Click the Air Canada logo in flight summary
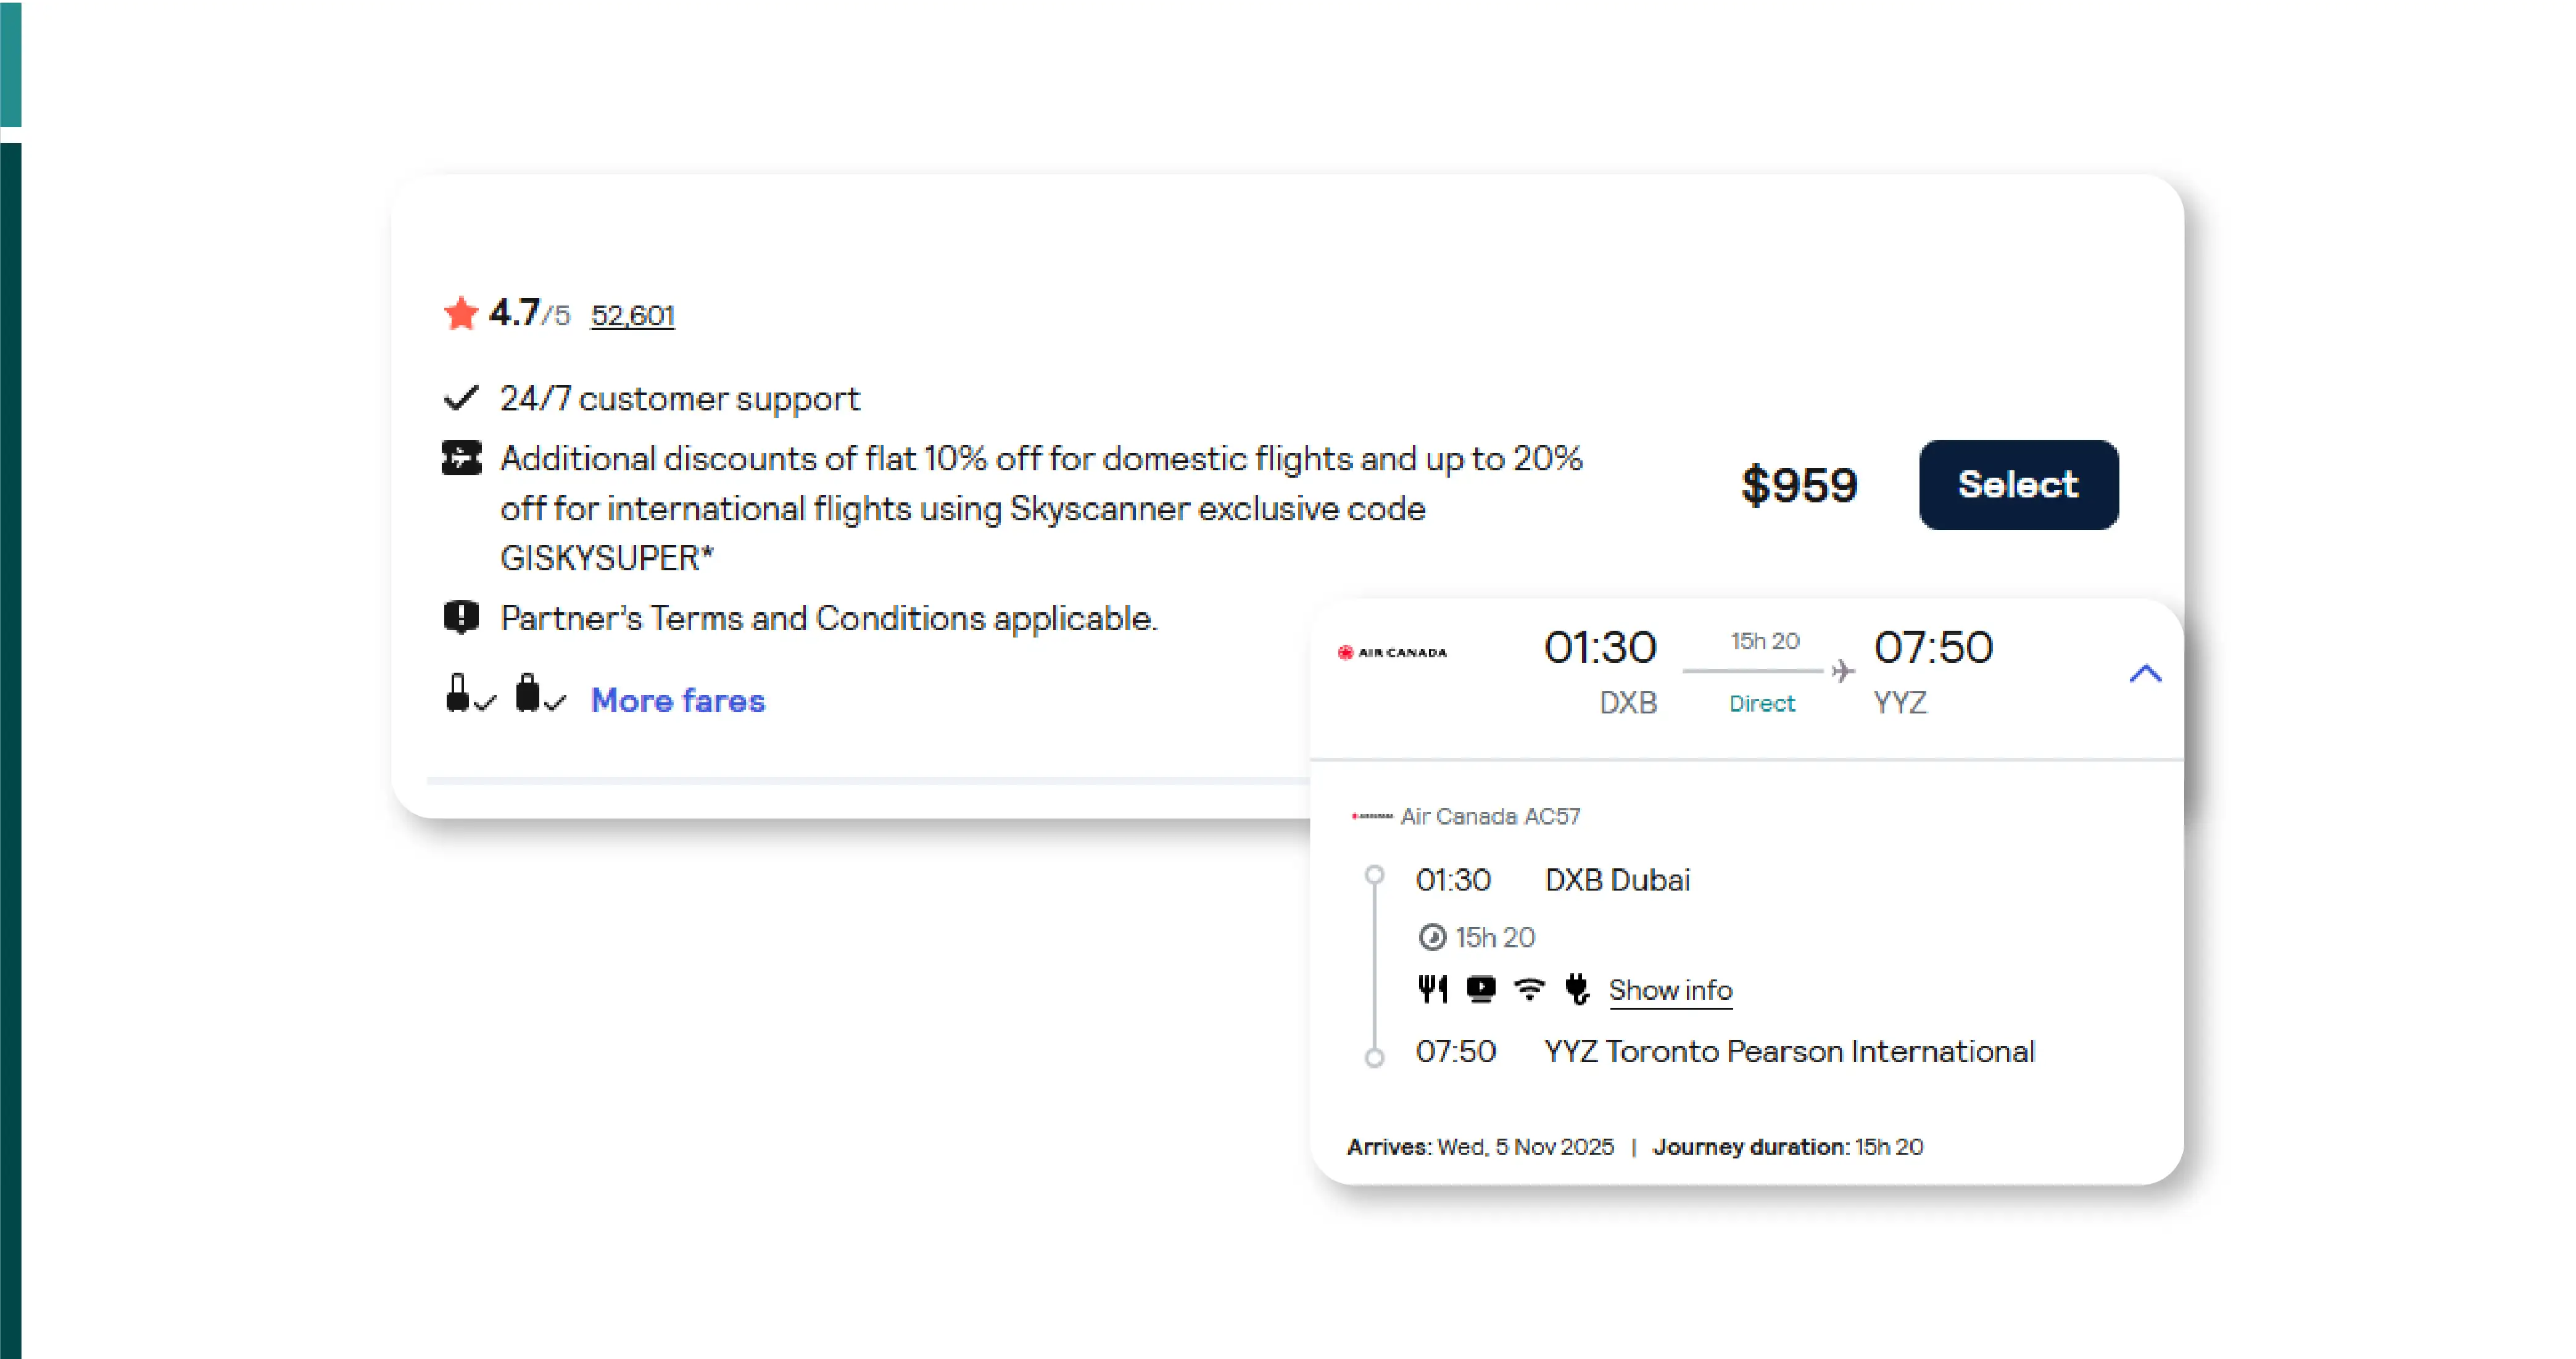This screenshot has height=1359, width=2576. point(1392,652)
